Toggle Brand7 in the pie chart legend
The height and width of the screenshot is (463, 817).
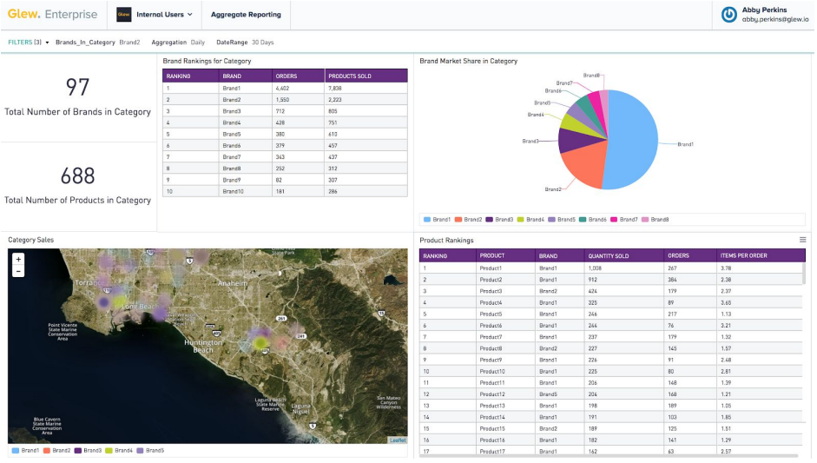(x=624, y=220)
